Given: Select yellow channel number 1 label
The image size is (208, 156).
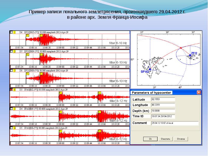Looking at the screenshot, I should point(15,32).
